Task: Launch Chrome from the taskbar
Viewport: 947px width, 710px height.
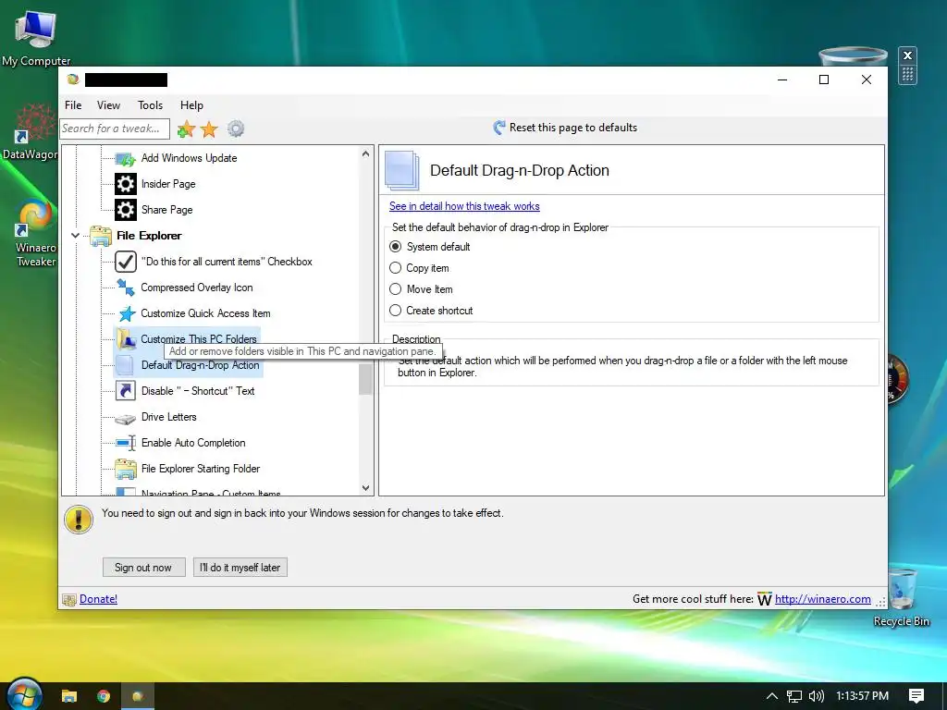Action: coord(104,696)
